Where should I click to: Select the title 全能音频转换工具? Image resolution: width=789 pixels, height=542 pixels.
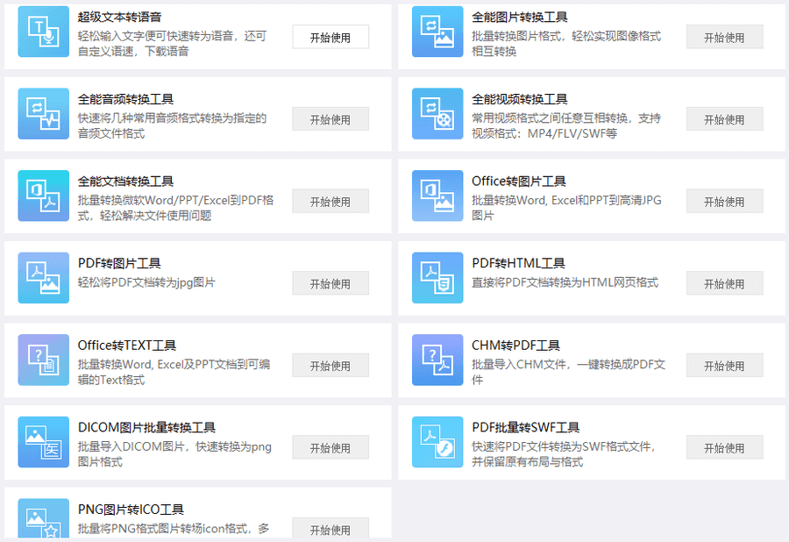[125, 99]
